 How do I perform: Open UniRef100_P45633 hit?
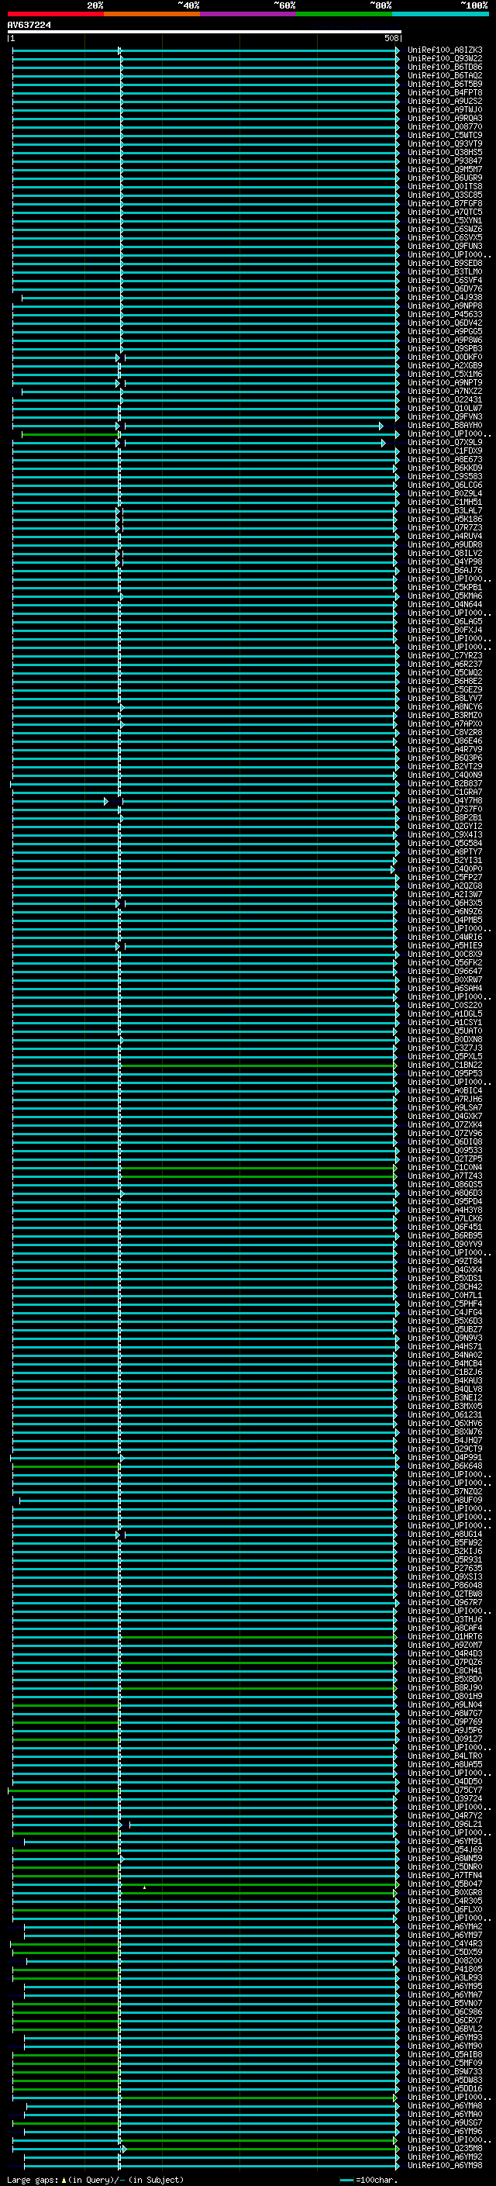[x=445, y=314]
